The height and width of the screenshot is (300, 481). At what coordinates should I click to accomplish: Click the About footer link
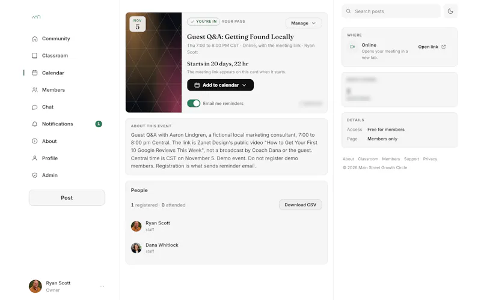click(x=348, y=159)
